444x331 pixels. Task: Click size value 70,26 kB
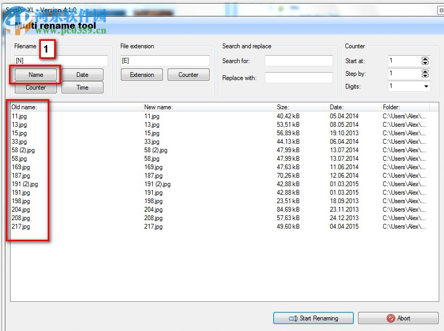coord(288,176)
